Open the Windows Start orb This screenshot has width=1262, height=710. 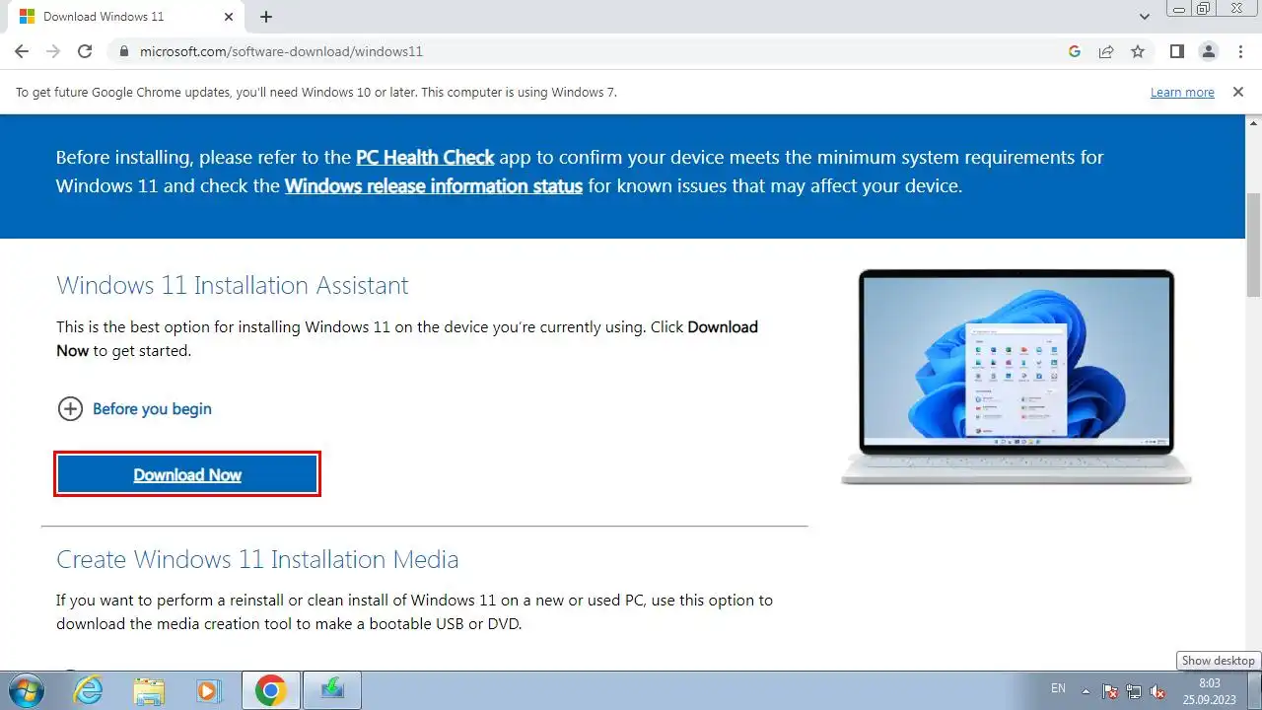click(25, 689)
